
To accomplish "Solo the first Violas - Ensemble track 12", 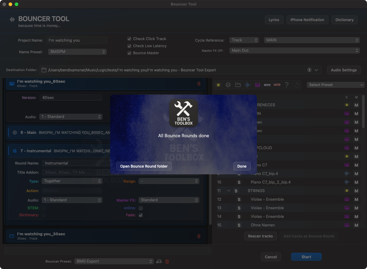I will click(239, 199).
